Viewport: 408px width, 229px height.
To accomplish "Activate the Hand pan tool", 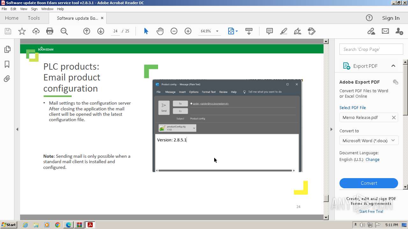I will 160,31.
